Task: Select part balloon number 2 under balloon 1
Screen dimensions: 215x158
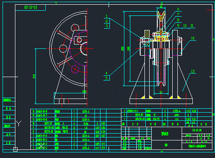Action: [x=106, y=21]
